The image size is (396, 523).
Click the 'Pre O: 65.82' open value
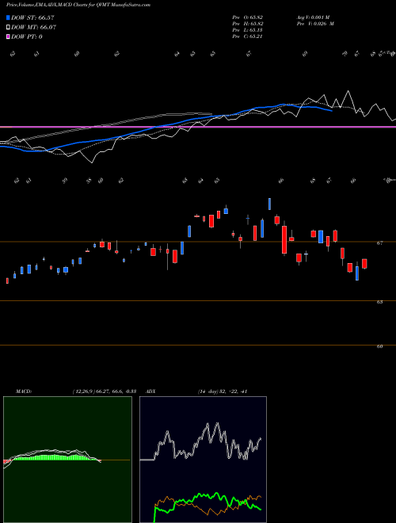click(x=248, y=17)
